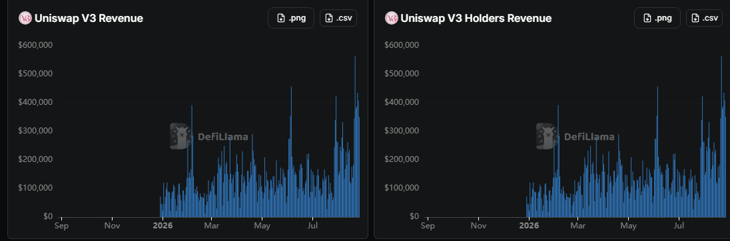Click $300,000 axis label in Holders Revenue chart

[402, 131]
